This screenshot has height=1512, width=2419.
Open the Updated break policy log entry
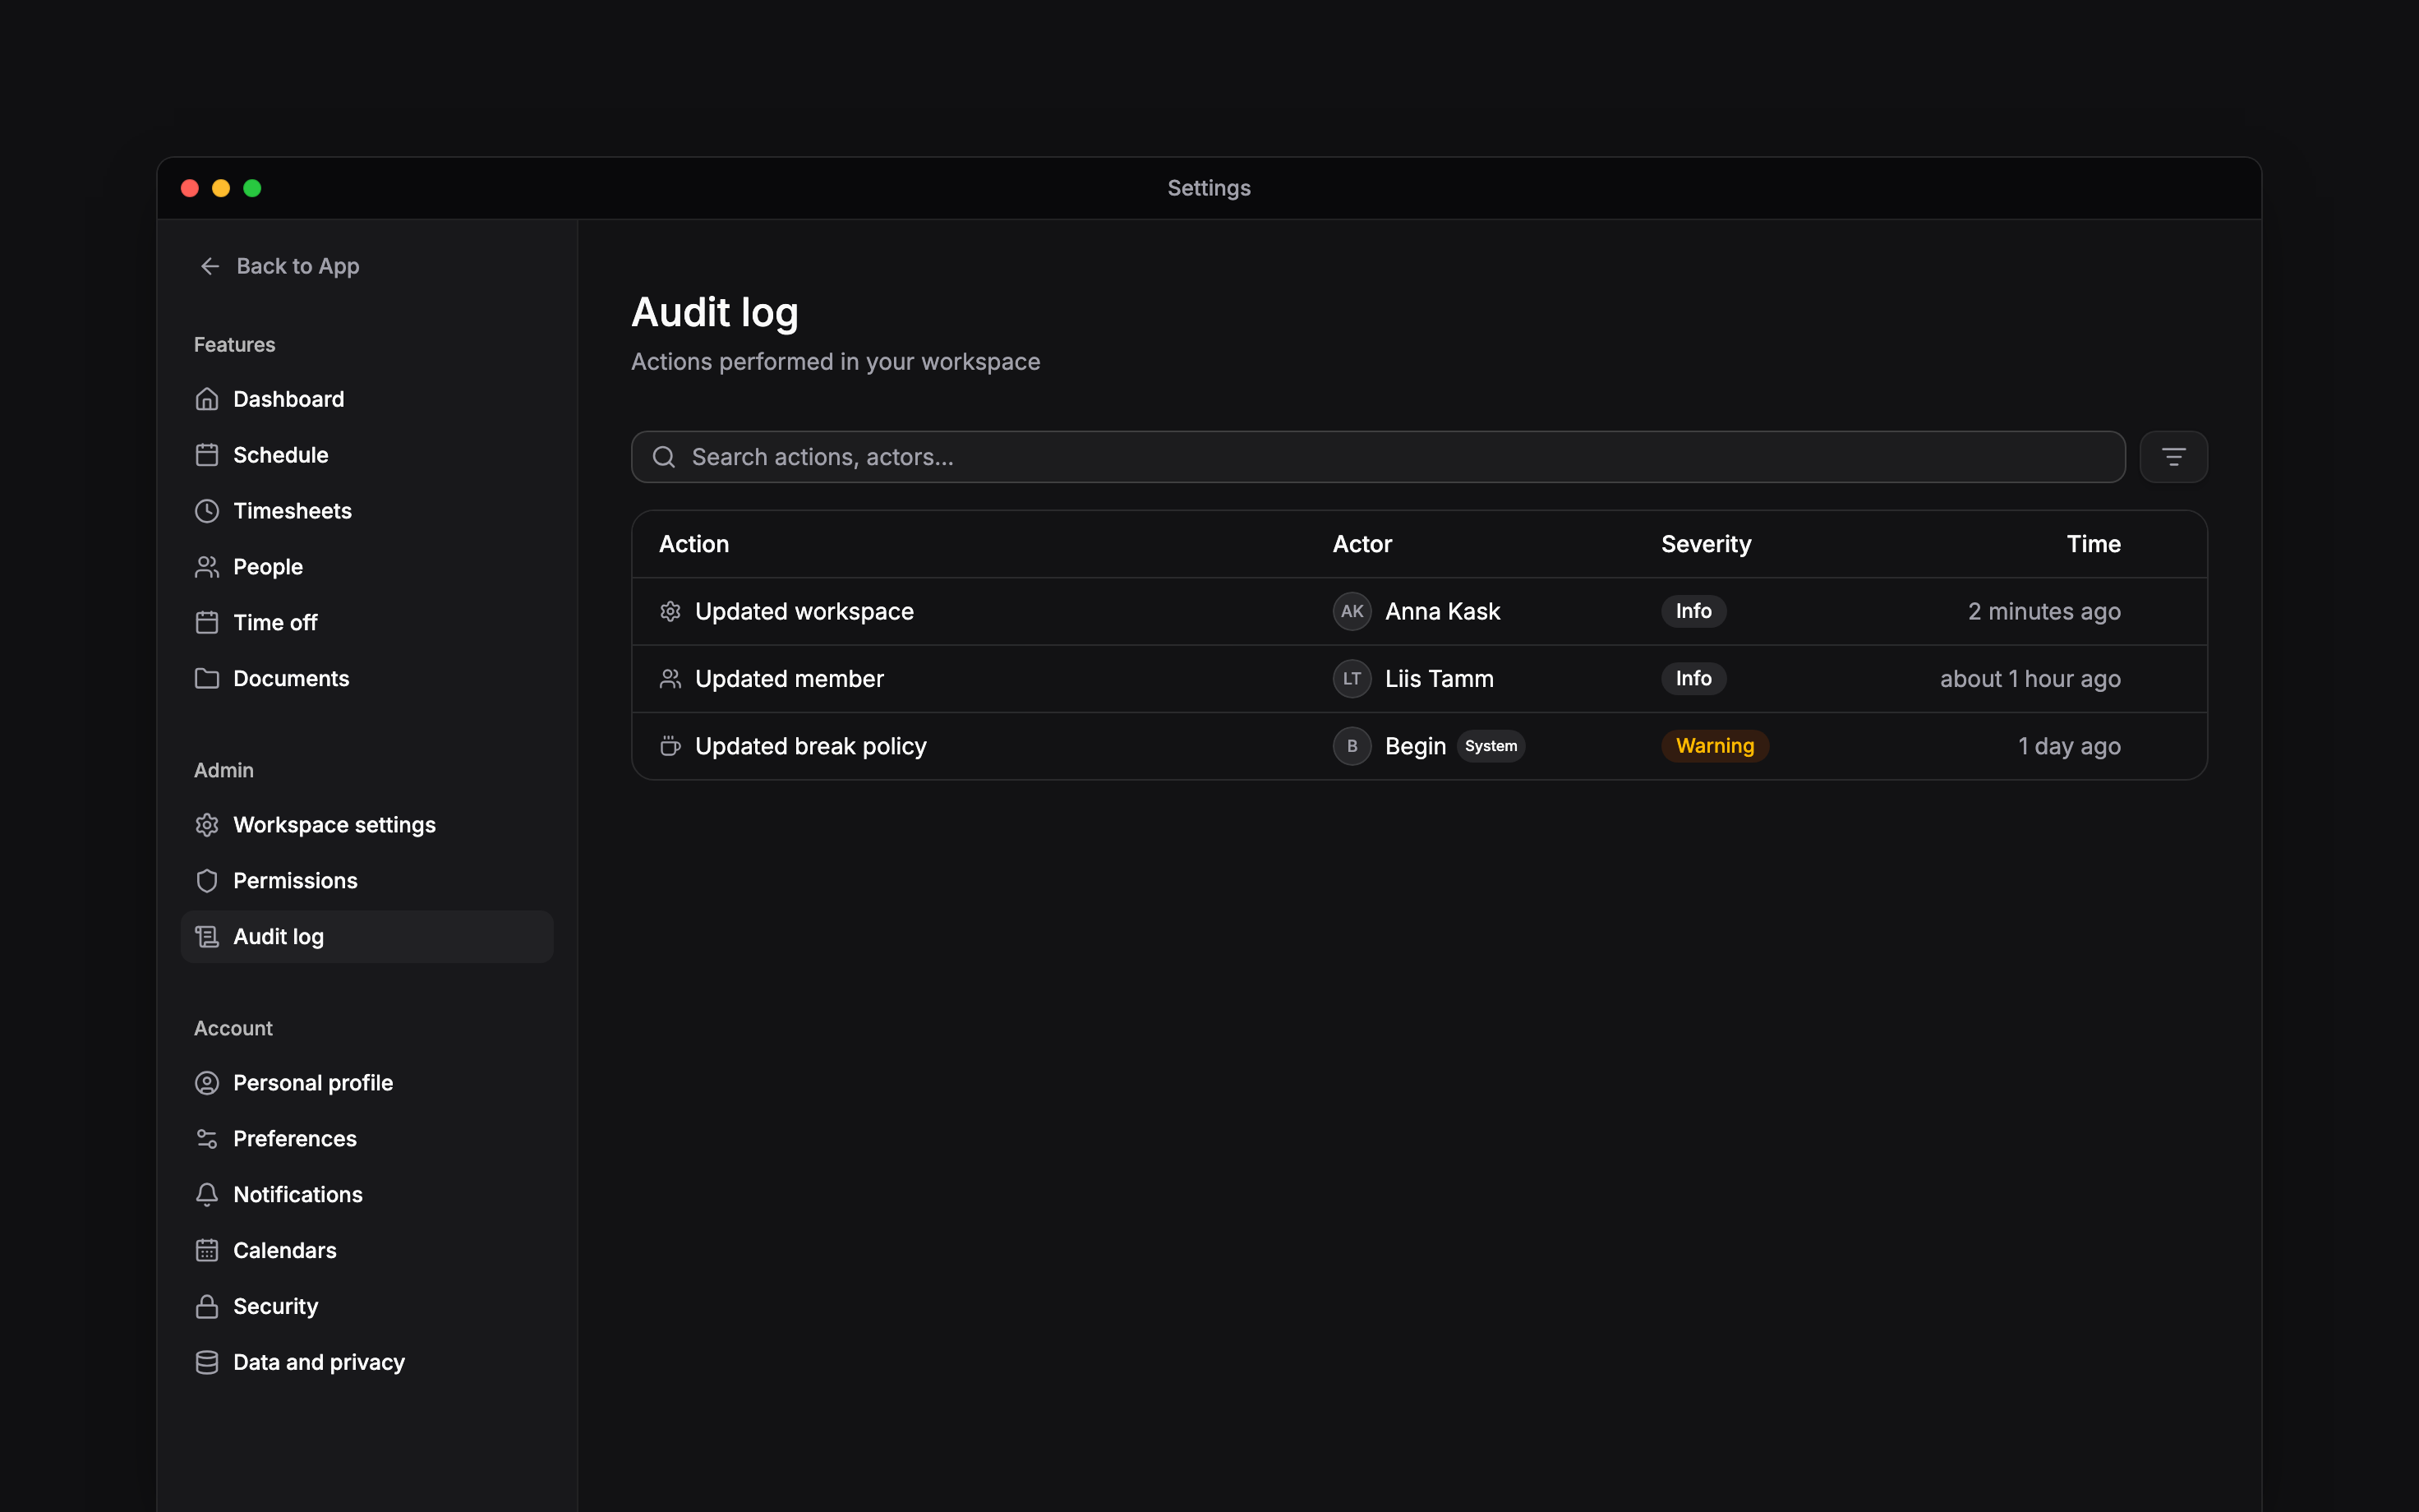coord(1419,746)
